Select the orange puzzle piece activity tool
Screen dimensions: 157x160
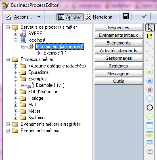point(150,134)
